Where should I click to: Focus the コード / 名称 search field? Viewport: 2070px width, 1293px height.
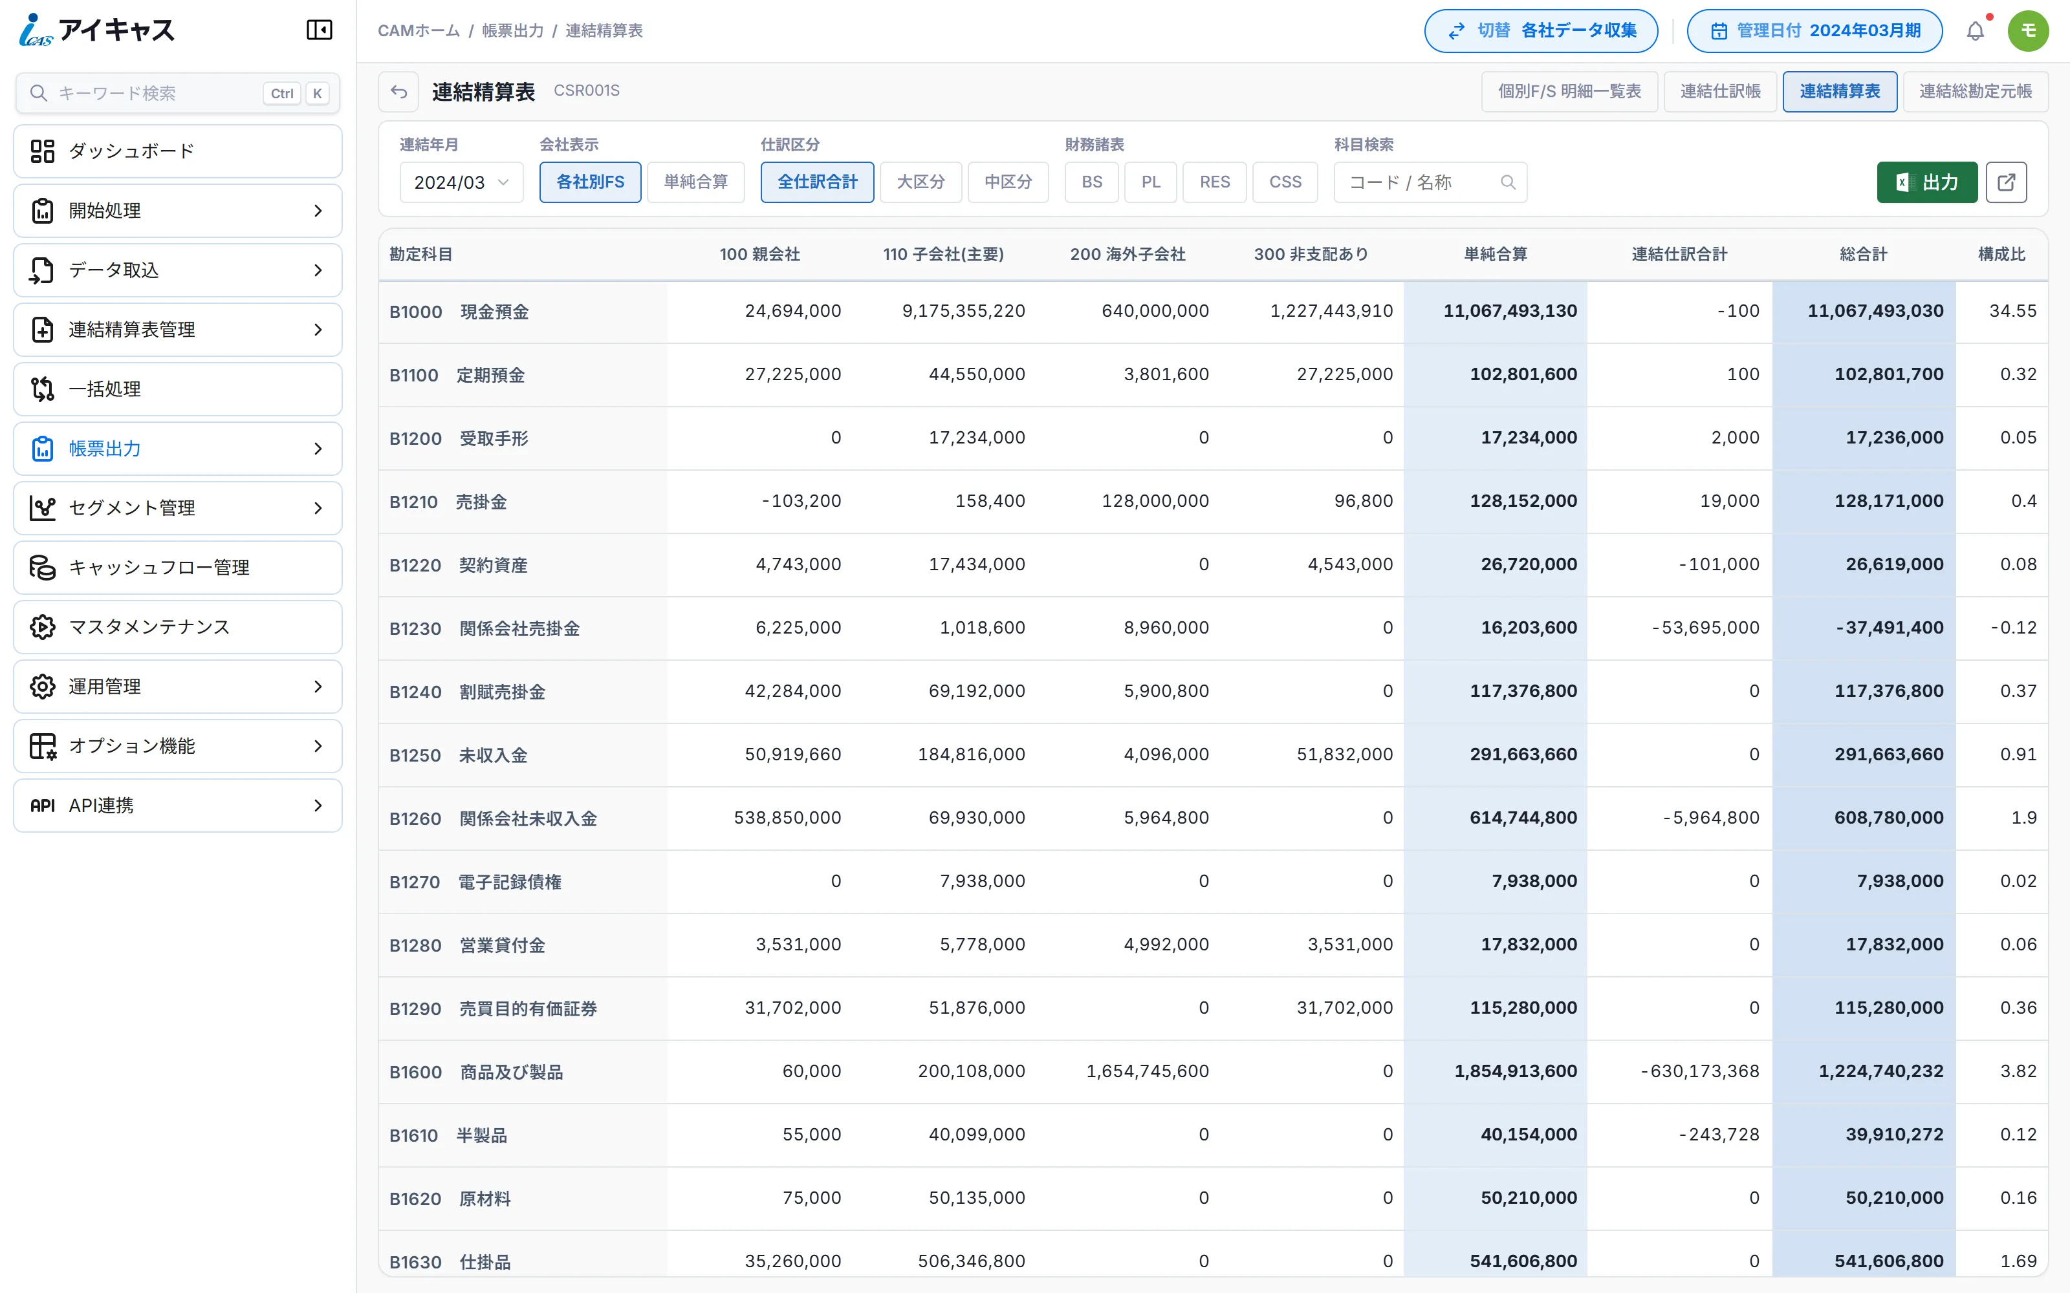click(x=1430, y=182)
